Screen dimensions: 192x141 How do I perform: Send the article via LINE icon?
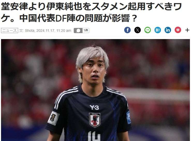[147, 30]
